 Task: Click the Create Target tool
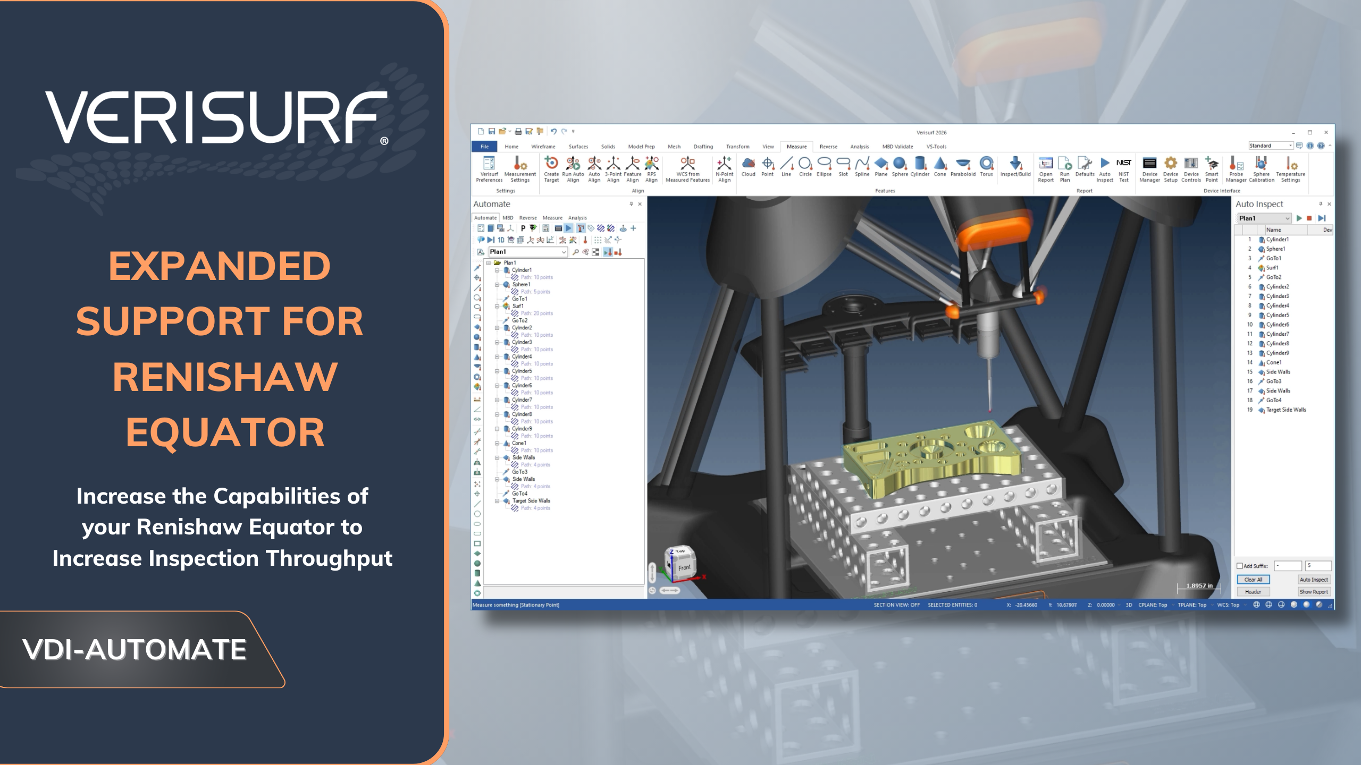551,169
